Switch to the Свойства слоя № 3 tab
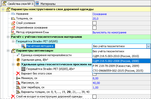The image size is (151, 99). point(18,4)
